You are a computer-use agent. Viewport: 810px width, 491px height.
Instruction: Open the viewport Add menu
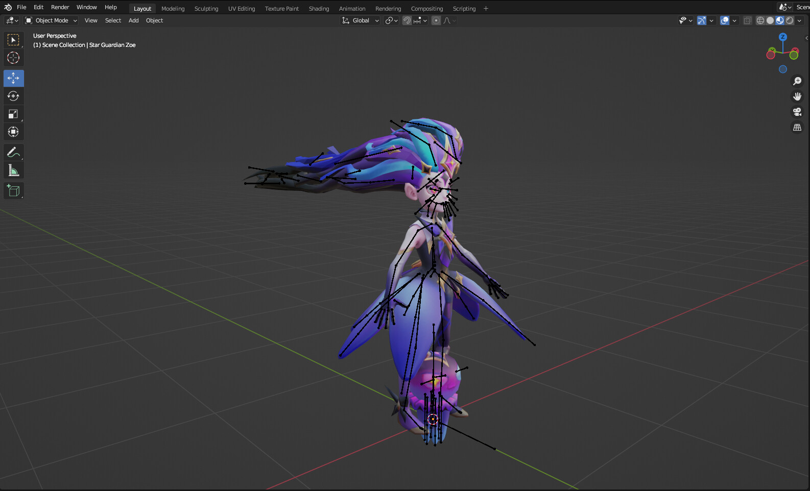(x=133, y=20)
